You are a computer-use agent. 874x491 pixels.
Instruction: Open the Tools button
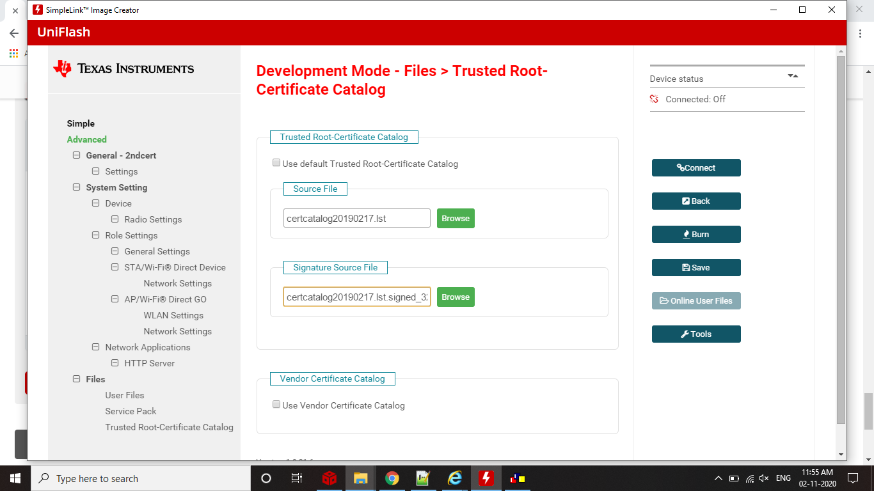tap(696, 334)
